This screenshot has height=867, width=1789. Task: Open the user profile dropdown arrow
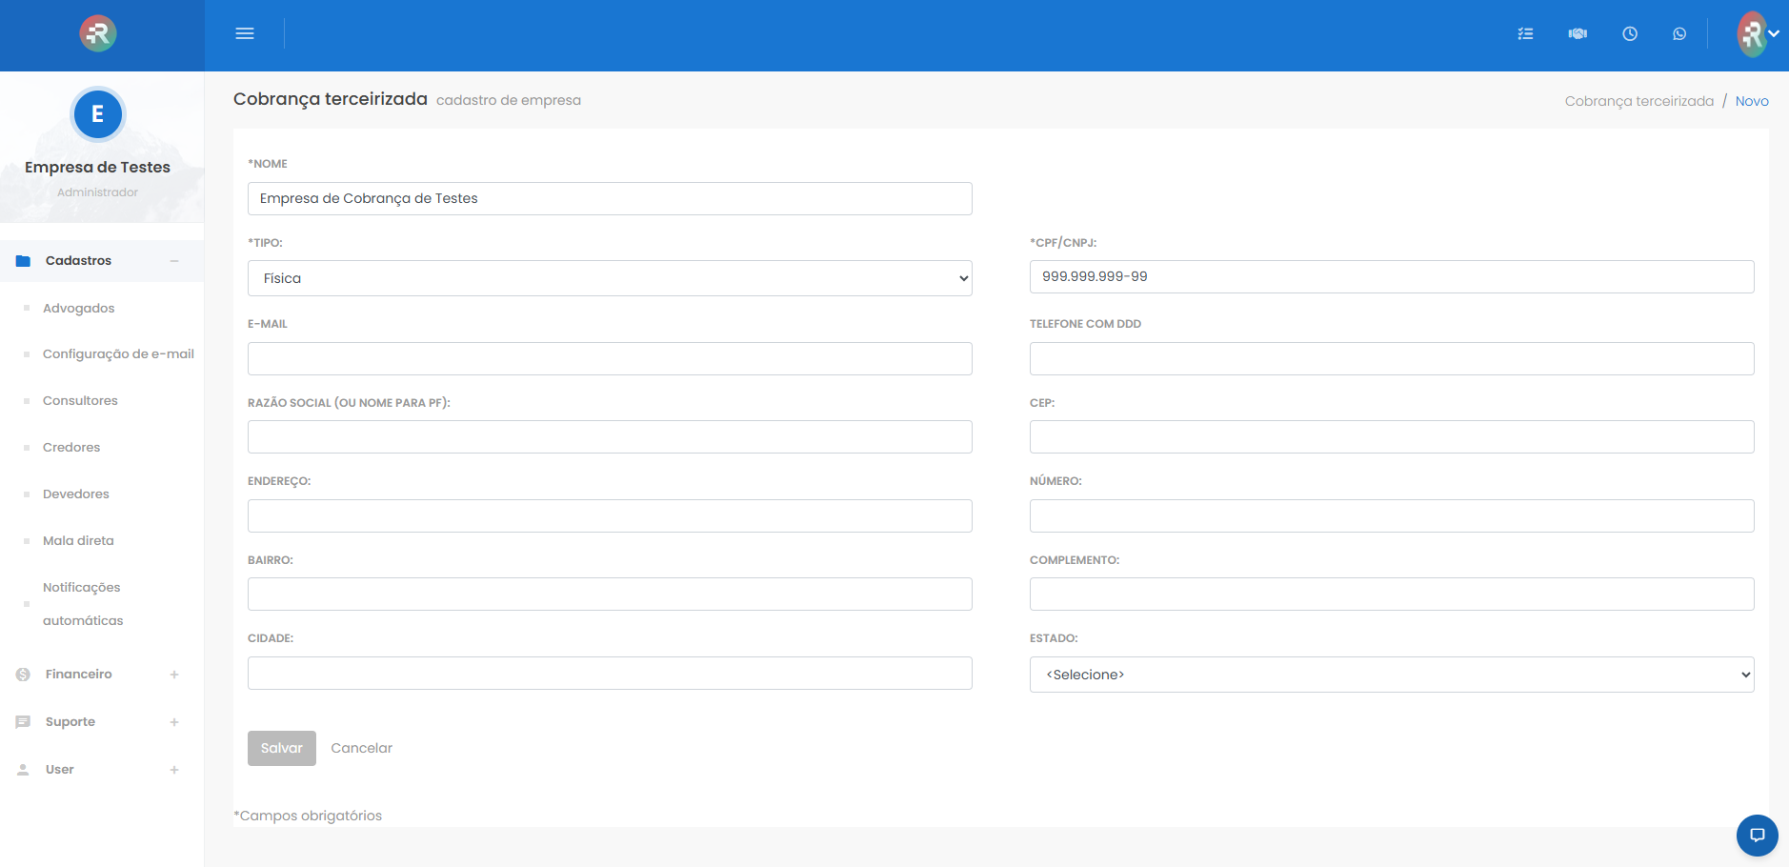(x=1774, y=33)
